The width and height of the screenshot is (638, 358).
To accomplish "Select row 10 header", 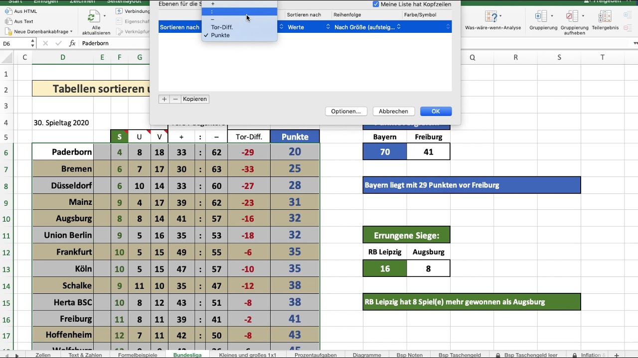I will coord(6,219).
